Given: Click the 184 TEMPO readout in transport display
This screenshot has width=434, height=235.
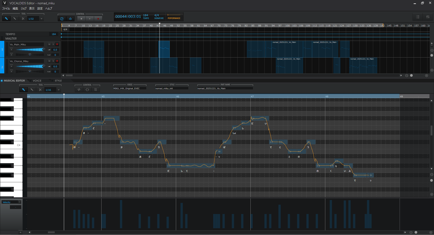Looking at the screenshot, I should 146,16.
